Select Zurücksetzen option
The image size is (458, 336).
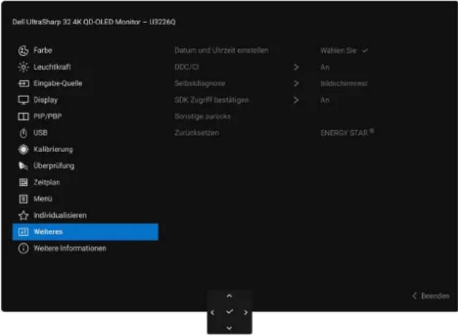click(x=197, y=133)
